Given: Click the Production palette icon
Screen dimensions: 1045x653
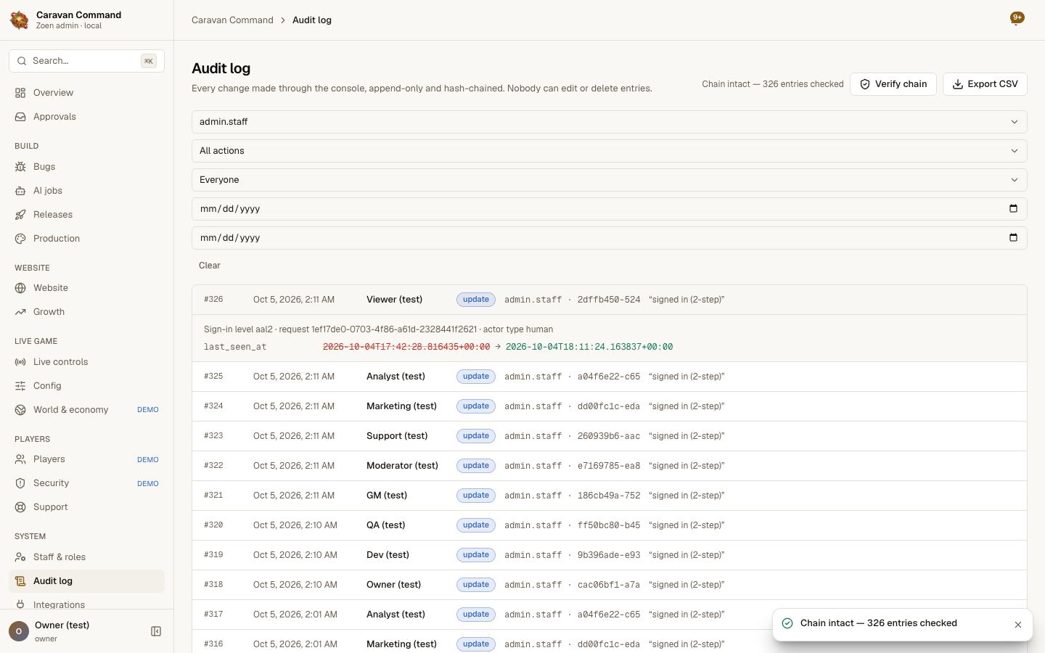Looking at the screenshot, I should 20,239.
